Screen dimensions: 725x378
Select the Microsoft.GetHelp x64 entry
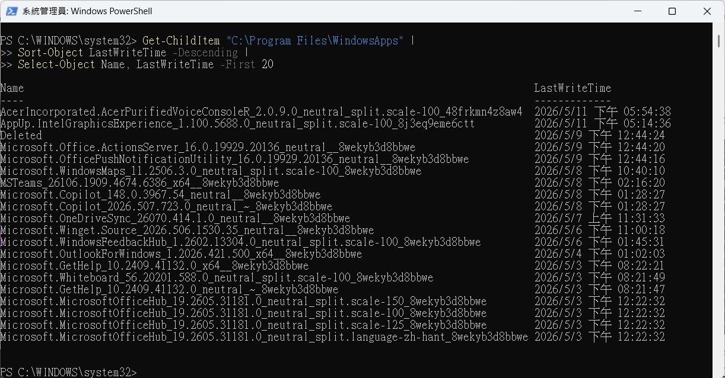tap(154, 265)
